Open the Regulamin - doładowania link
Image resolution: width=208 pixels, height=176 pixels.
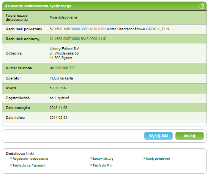point(30,159)
